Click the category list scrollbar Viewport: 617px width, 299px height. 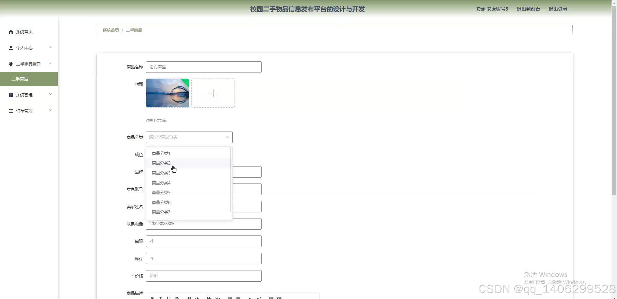click(231, 180)
